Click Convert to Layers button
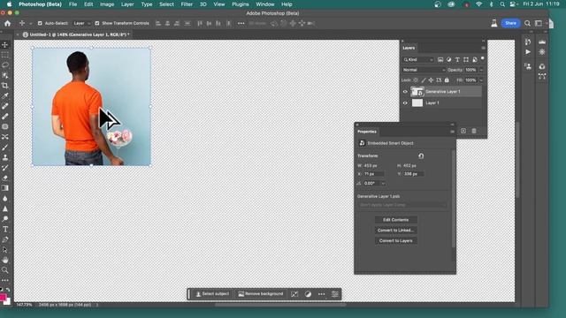 click(x=396, y=240)
